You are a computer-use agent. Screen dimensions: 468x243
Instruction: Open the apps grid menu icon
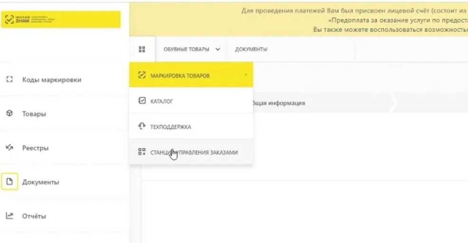coord(142,49)
